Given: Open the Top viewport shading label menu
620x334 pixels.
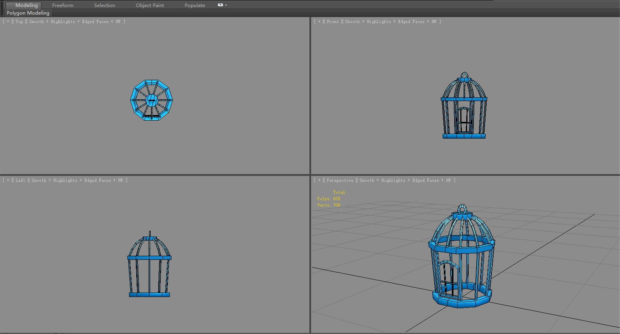Looking at the screenshot, I should click(75, 22).
